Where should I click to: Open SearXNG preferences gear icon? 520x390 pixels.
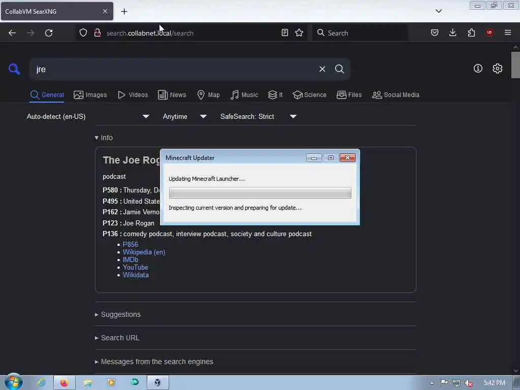click(x=497, y=69)
